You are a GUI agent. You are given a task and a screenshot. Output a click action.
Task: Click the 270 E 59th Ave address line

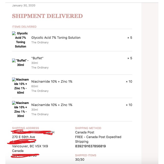(x=23, y=137)
